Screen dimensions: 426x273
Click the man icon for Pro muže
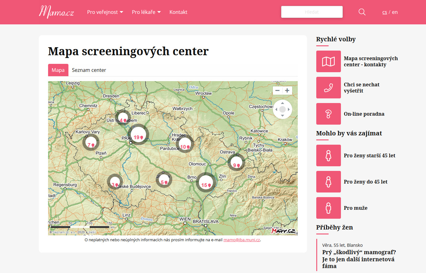[x=329, y=208]
